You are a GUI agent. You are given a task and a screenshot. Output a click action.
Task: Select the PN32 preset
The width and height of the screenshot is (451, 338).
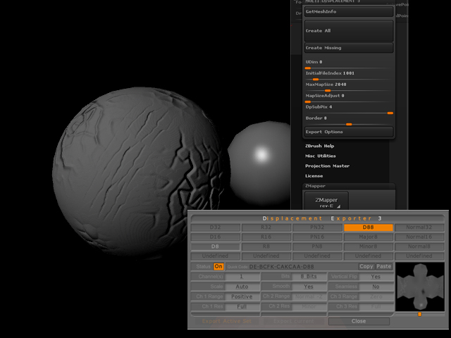(x=317, y=227)
